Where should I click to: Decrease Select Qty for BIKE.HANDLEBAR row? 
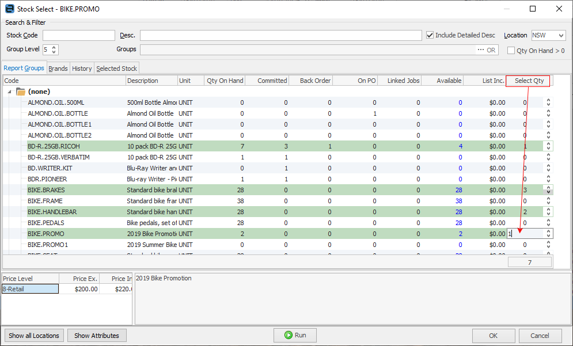pyautogui.click(x=548, y=214)
